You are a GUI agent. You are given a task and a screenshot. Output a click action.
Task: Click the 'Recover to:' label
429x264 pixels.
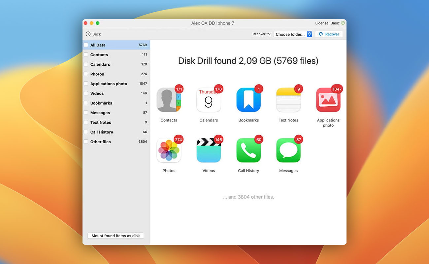(x=262, y=34)
